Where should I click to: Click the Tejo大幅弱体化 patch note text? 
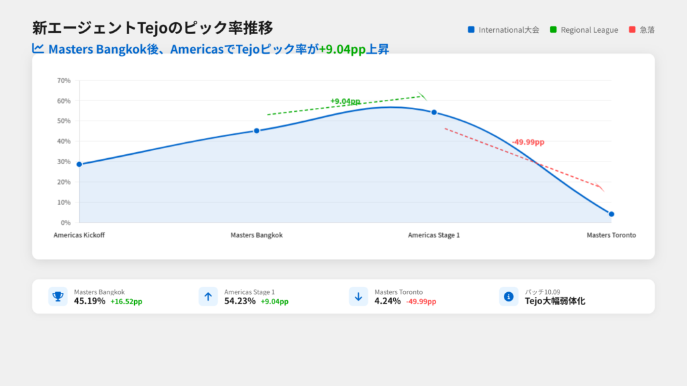coord(555,302)
